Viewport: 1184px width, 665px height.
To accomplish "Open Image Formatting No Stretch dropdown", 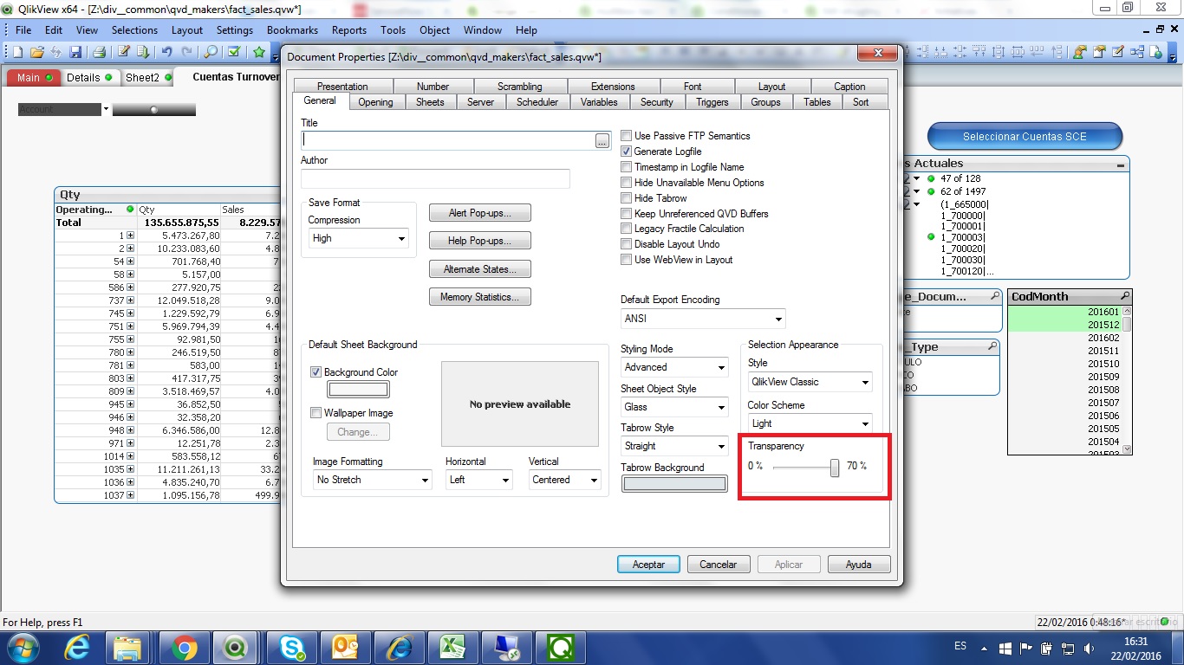I will tap(373, 480).
